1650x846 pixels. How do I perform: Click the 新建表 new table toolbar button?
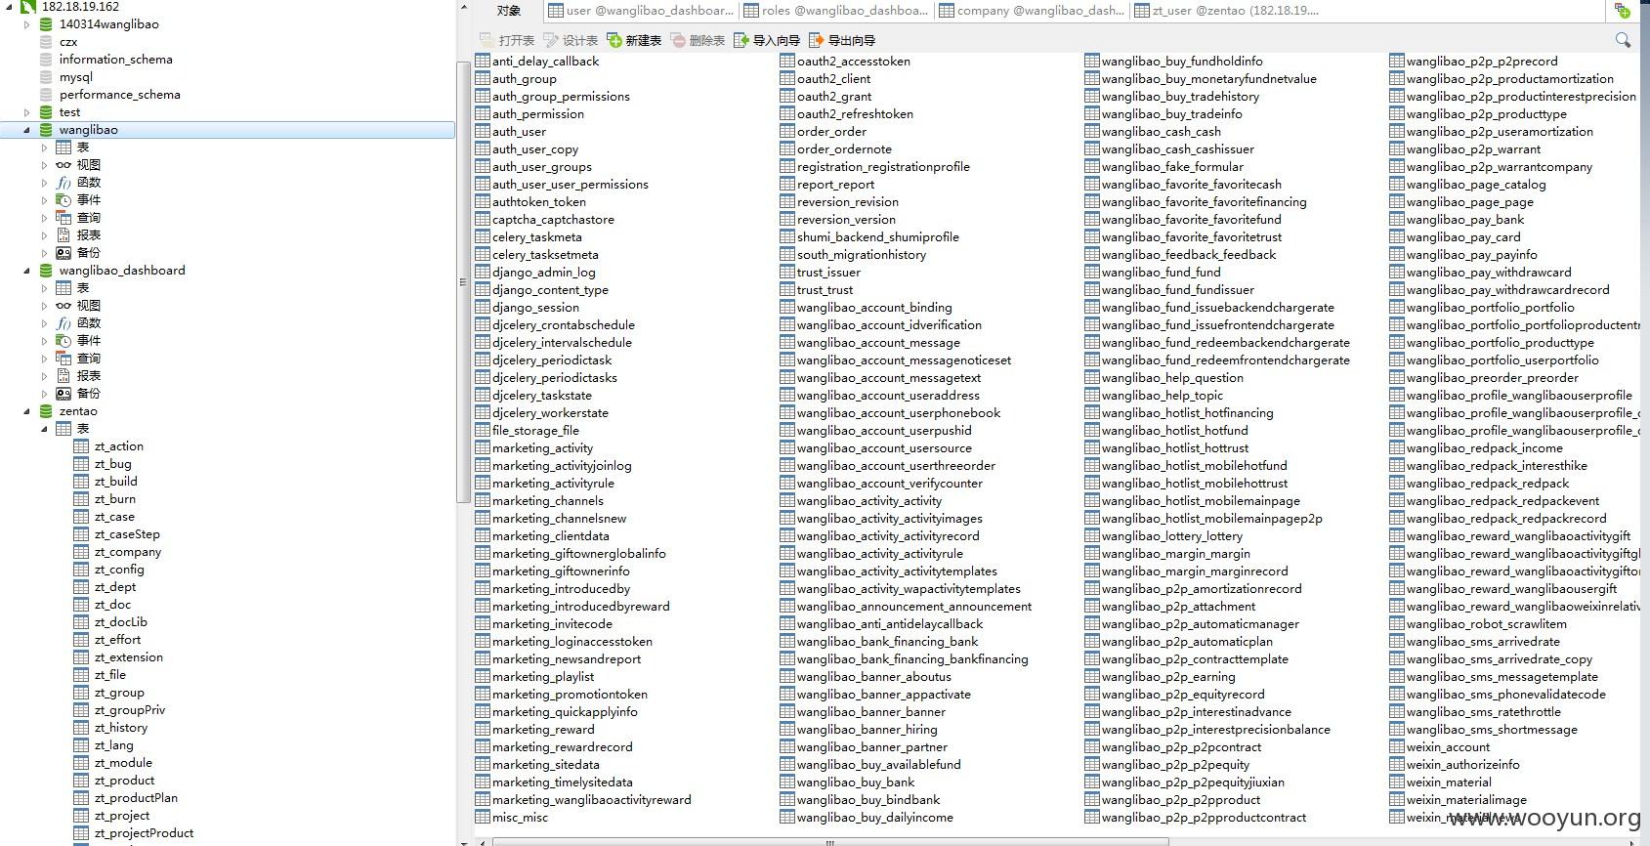(634, 40)
